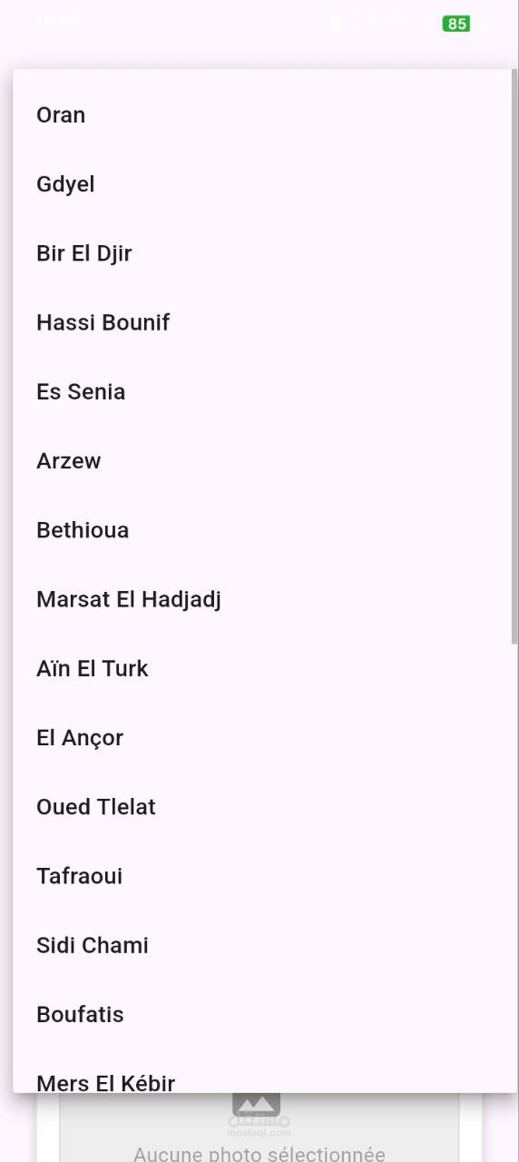Click the Aucune photo sélectionnée text
The height and width of the screenshot is (1162, 519).
pos(259,1154)
